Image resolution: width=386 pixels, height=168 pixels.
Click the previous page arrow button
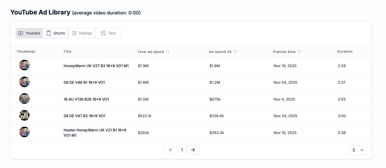[171, 150]
